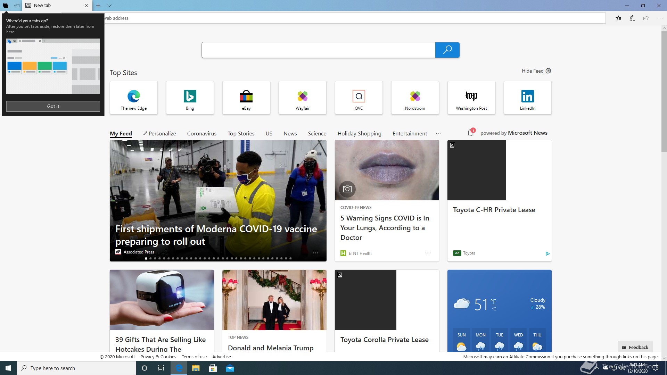
Task: Open Terms of use link
Action: (194, 357)
